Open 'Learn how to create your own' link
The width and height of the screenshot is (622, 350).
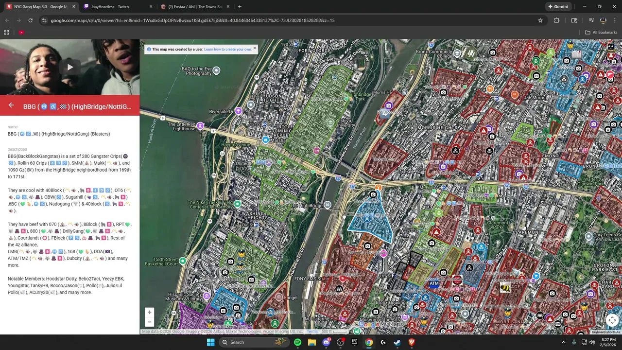(228, 49)
